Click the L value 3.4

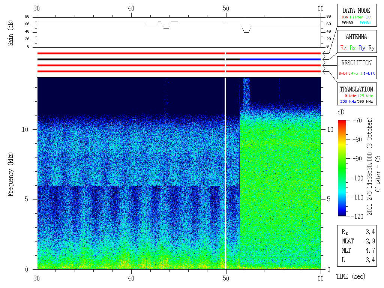[370, 260]
